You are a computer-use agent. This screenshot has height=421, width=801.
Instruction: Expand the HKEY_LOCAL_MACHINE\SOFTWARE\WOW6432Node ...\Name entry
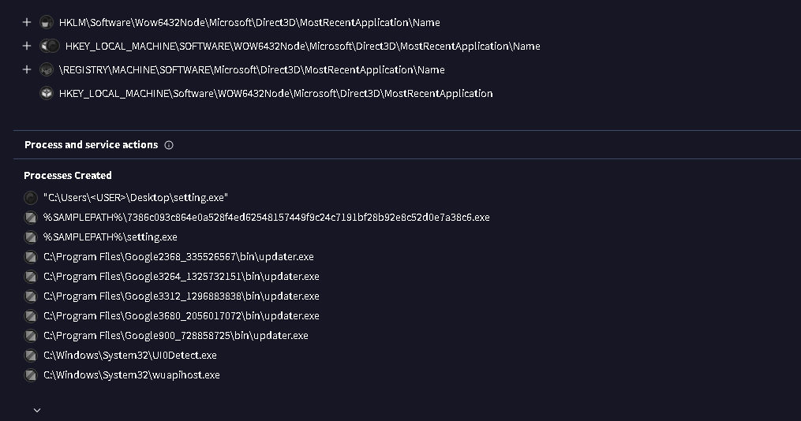point(27,46)
